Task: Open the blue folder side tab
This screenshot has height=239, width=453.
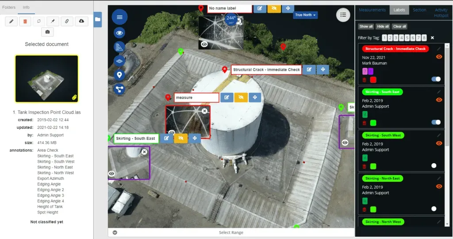Action: (x=98, y=19)
